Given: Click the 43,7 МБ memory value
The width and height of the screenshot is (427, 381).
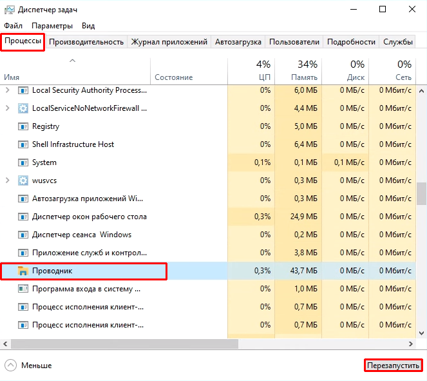Looking at the screenshot, I should [x=303, y=271].
